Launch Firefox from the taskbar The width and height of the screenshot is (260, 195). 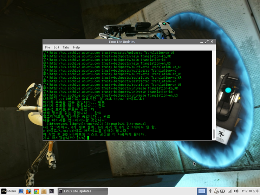pos(29,191)
